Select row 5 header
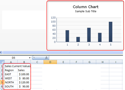Image resolution: width=125 pixels, height=90 pixels. pos(2,82)
